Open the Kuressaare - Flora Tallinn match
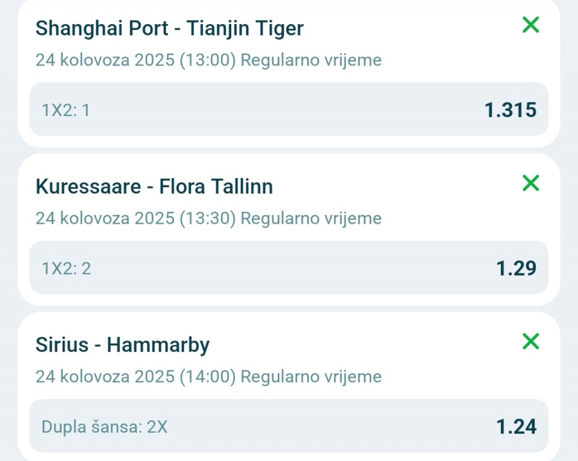 [154, 187]
